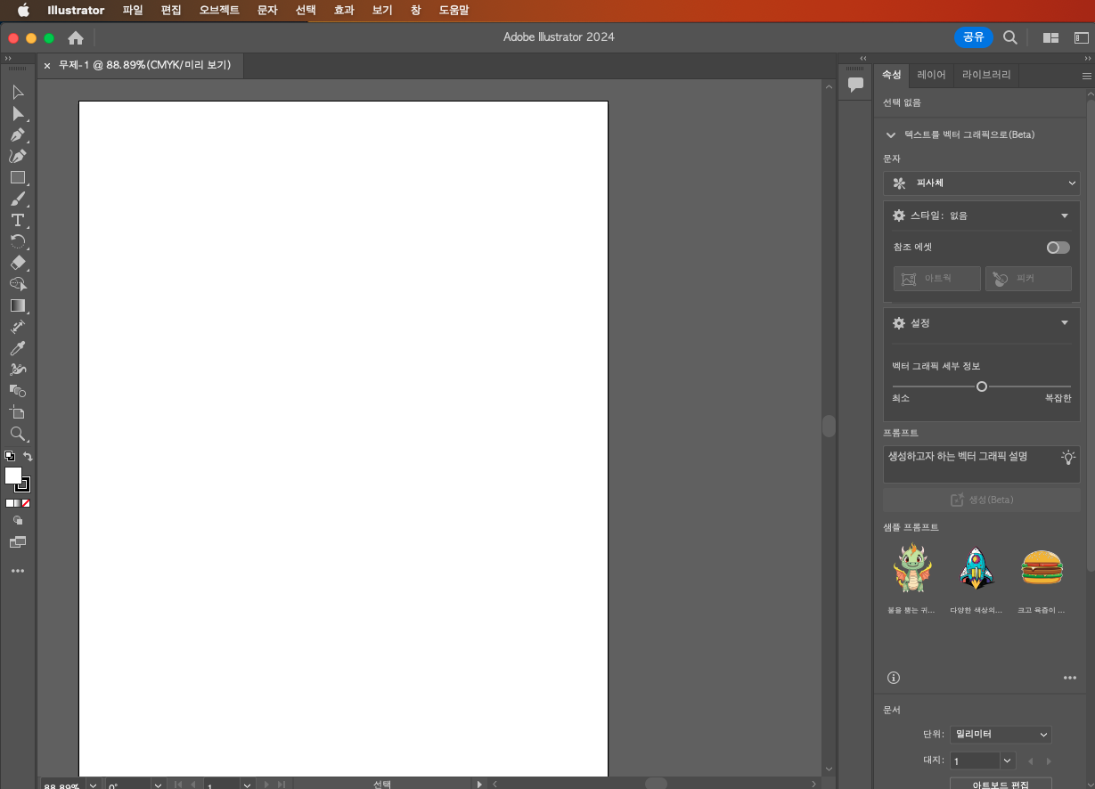Viewport: 1095px width, 789px height.
Task: Click the 피커 button
Action: pyautogui.click(x=1028, y=279)
